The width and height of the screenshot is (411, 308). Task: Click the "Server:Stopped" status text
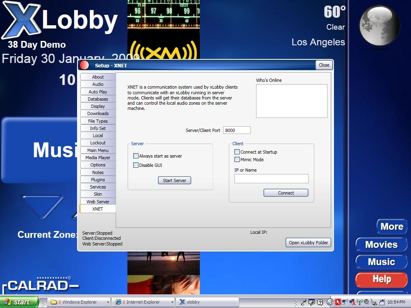coord(97,233)
